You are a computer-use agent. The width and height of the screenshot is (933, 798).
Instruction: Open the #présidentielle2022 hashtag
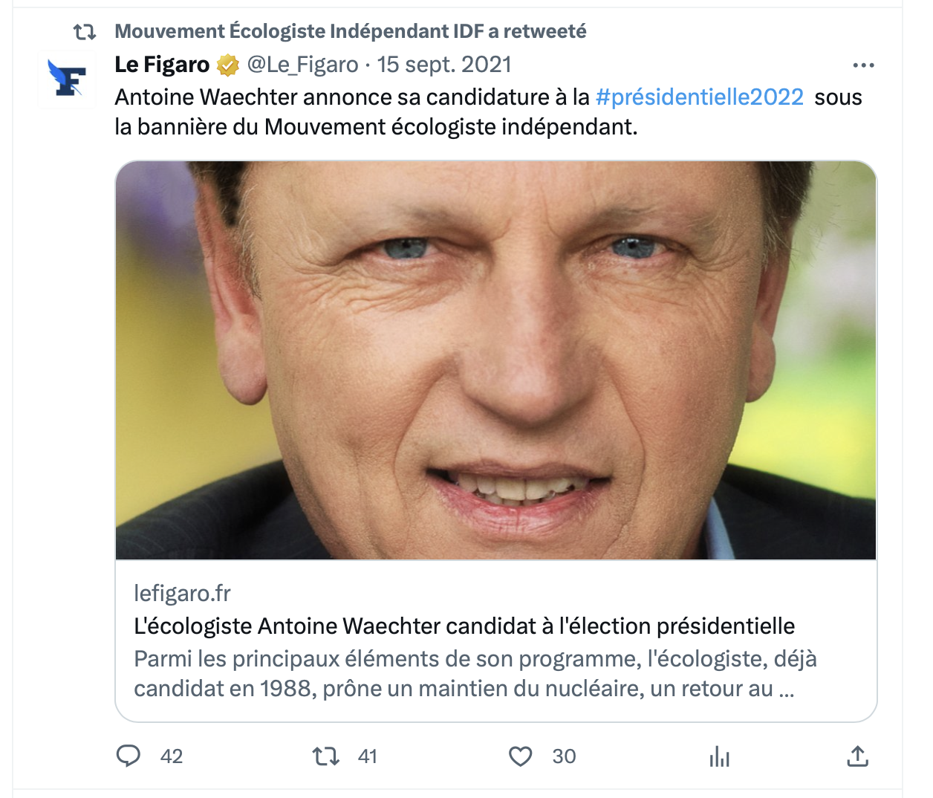click(699, 97)
